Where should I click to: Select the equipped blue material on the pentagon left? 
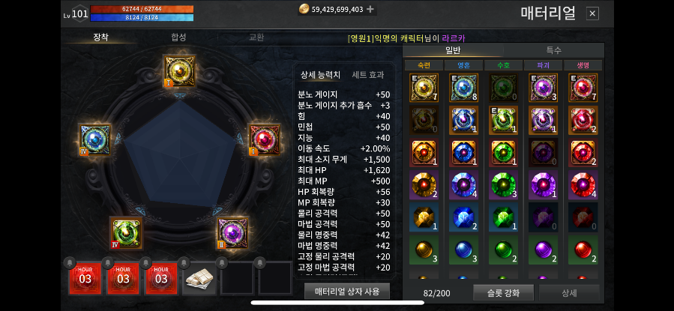pyautogui.click(x=95, y=139)
